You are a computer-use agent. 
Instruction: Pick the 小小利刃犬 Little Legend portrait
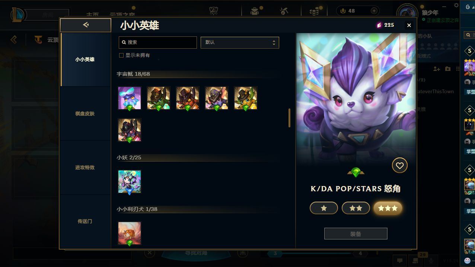(x=130, y=233)
